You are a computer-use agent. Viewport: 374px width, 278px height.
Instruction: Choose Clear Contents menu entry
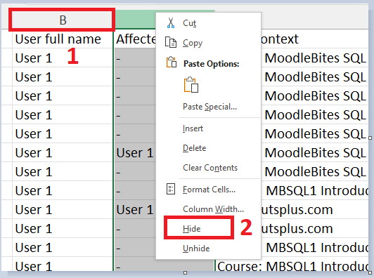pos(210,168)
